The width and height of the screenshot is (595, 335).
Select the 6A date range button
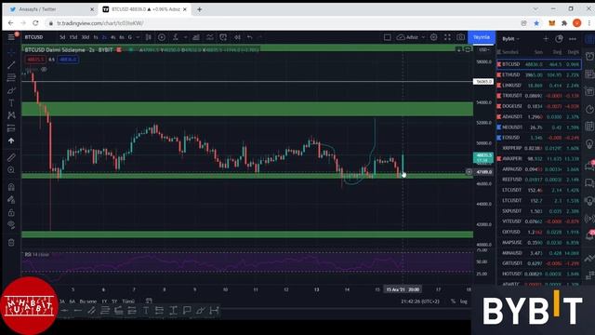point(73,301)
